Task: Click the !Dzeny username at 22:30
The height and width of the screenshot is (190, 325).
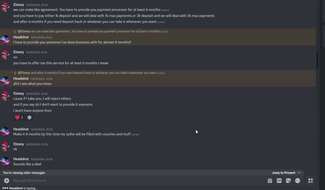Action: pos(19,5)
